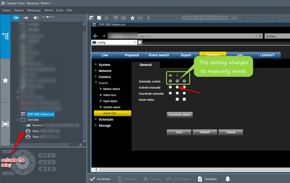Click the Relay 1 icon in the tree
Image resolution: width=290 pixels, height=183 pixels.
tap(28, 131)
